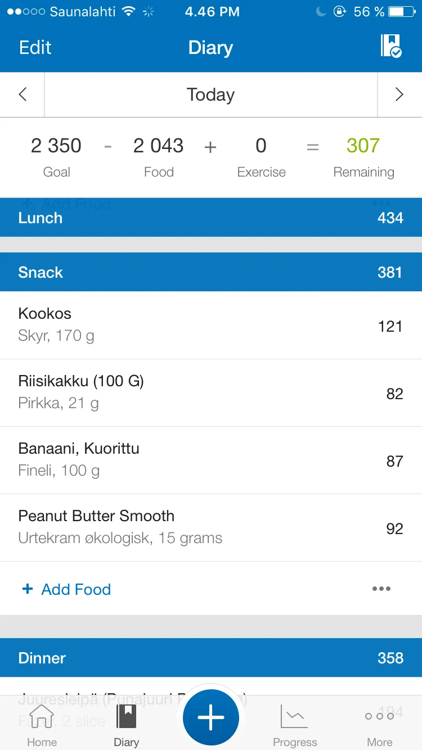Tap the Dinner section header

click(211, 658)
